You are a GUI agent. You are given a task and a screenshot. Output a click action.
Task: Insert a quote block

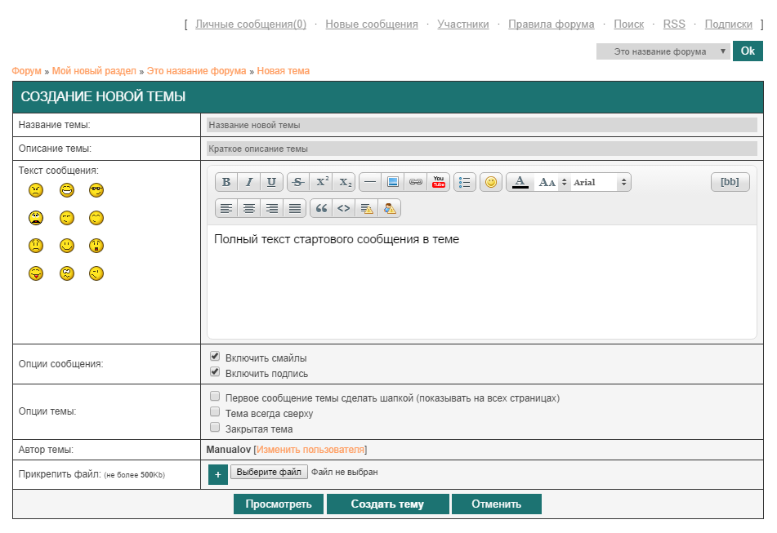click(x=321, y=208)
